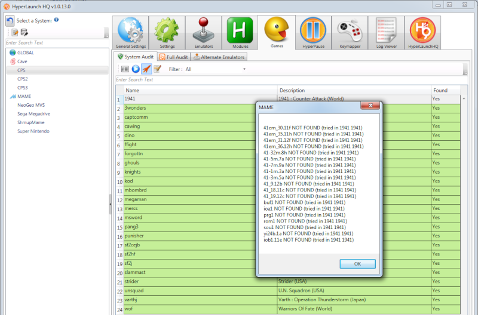
Task: Select the 3wonders game row
Action: [288, 108]
